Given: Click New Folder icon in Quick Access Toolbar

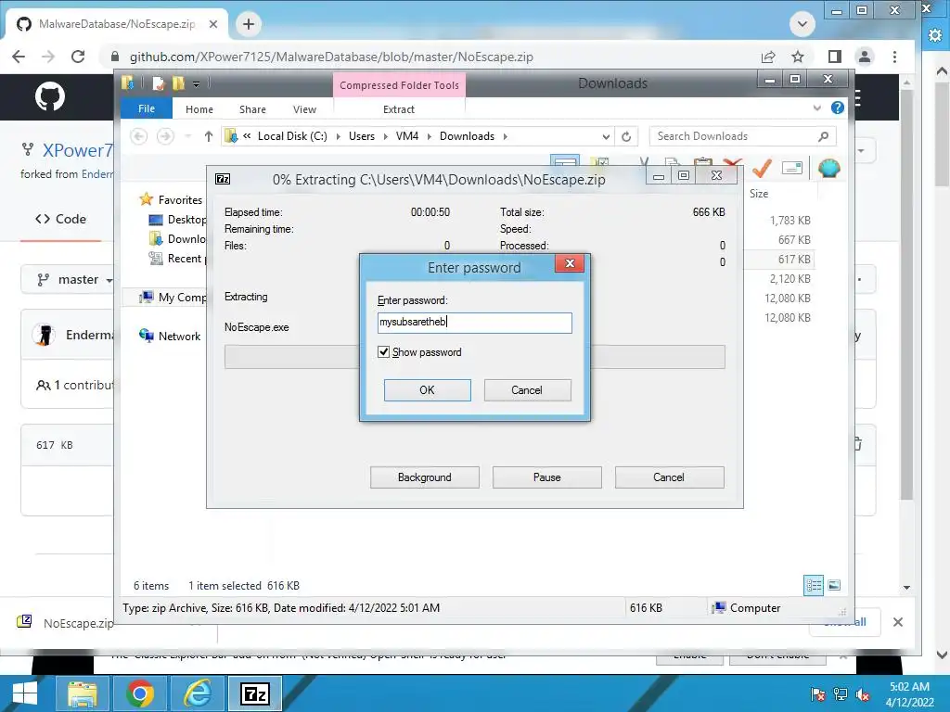Looking at the screenshot, I should click(178, 83).
